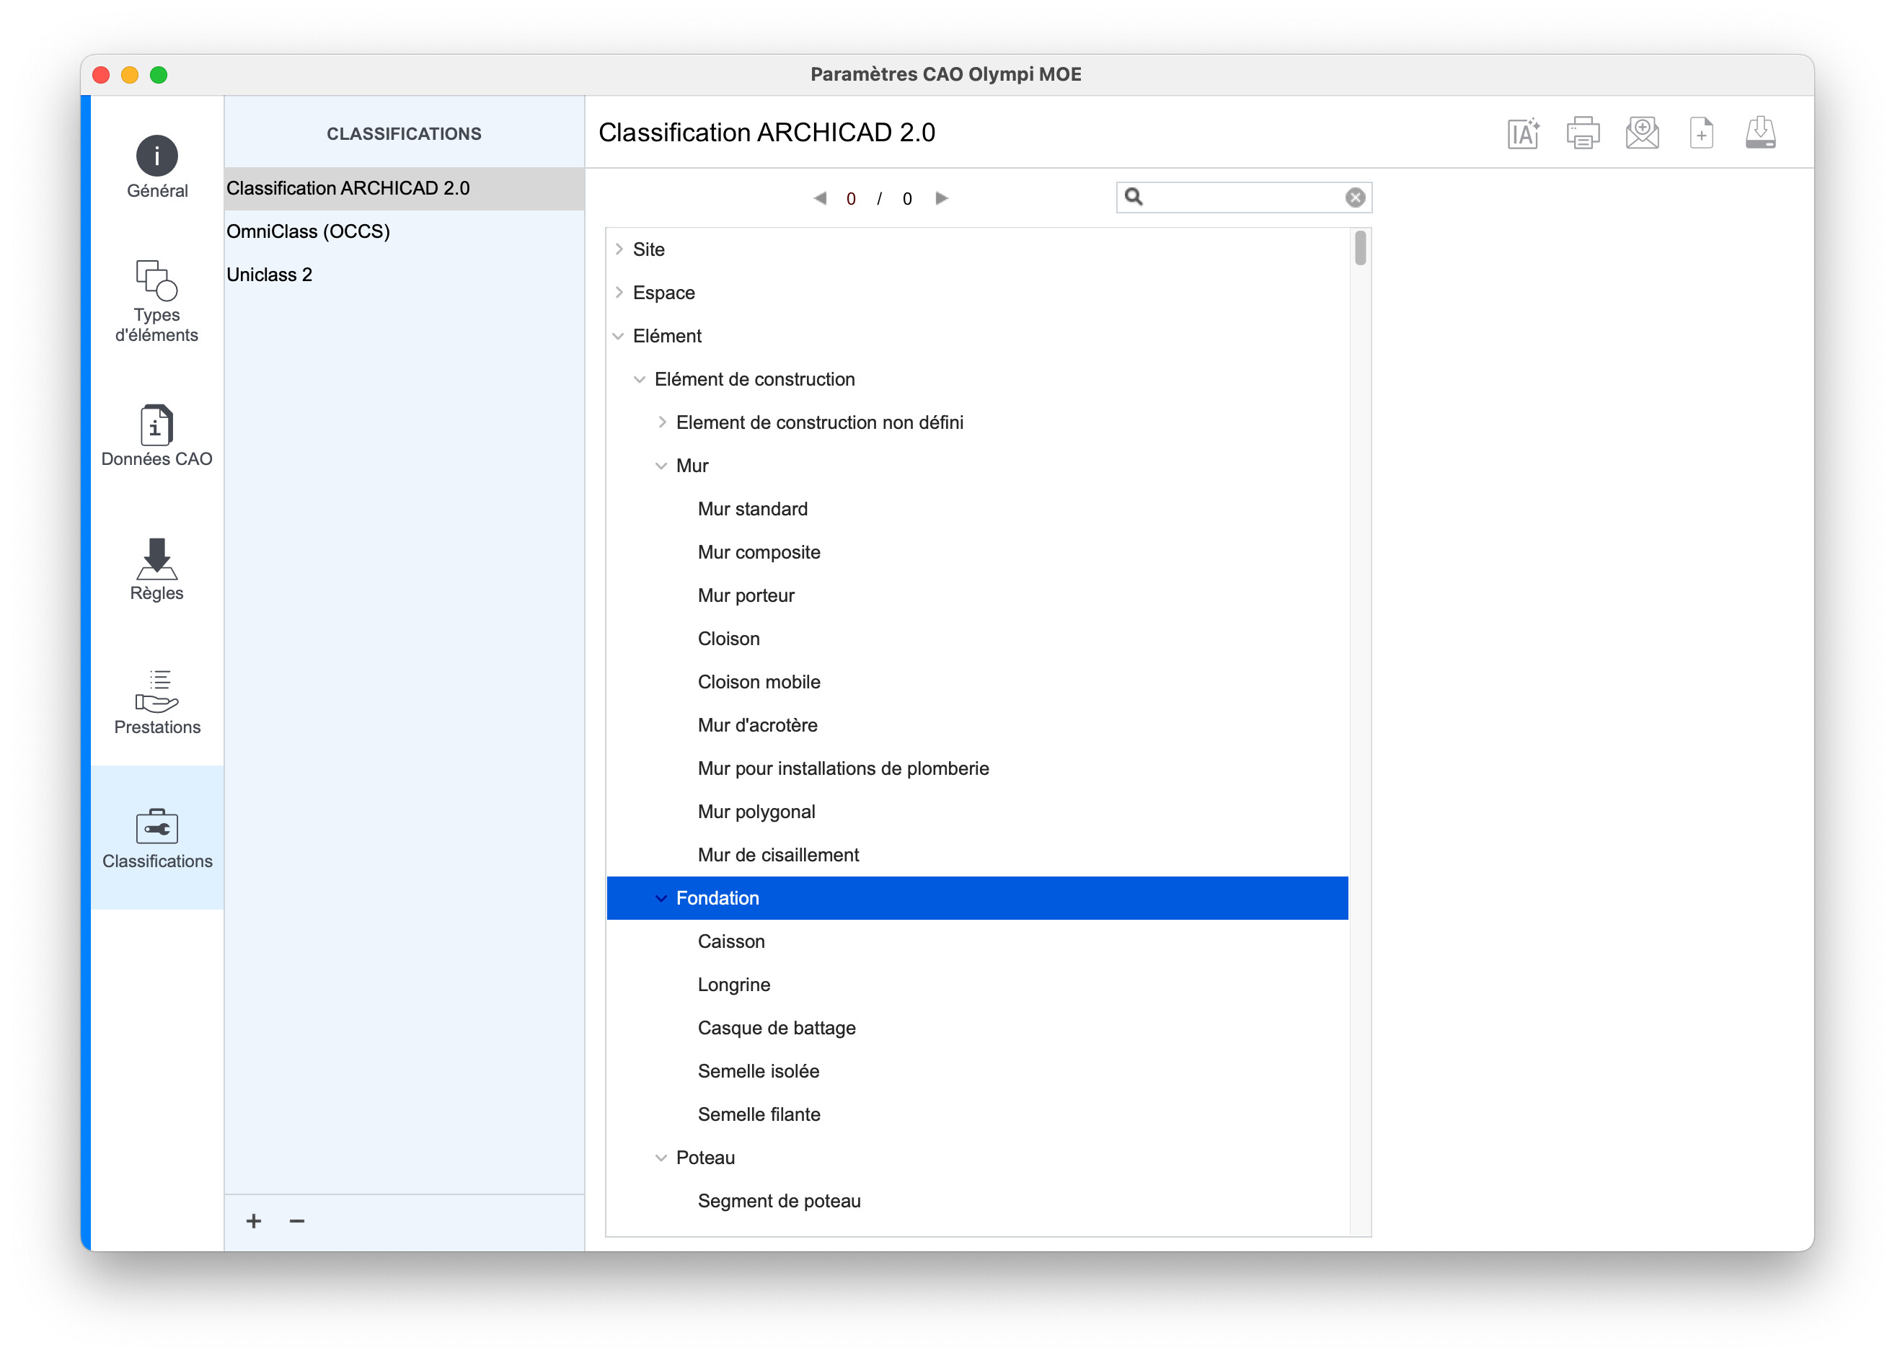
Task: Select the Semelle filante row
Action: click(x=978, y=1114)
